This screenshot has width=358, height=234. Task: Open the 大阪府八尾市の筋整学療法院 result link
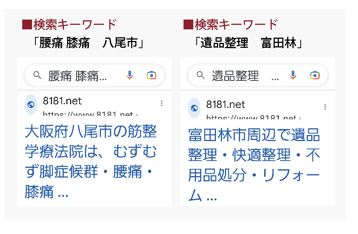[91, 162]
